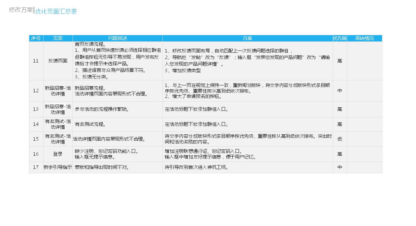Click solution starting "修改反馈页面布局"
Screen dimensions: 416x226
pyautogui.click(x=248, y=61)
